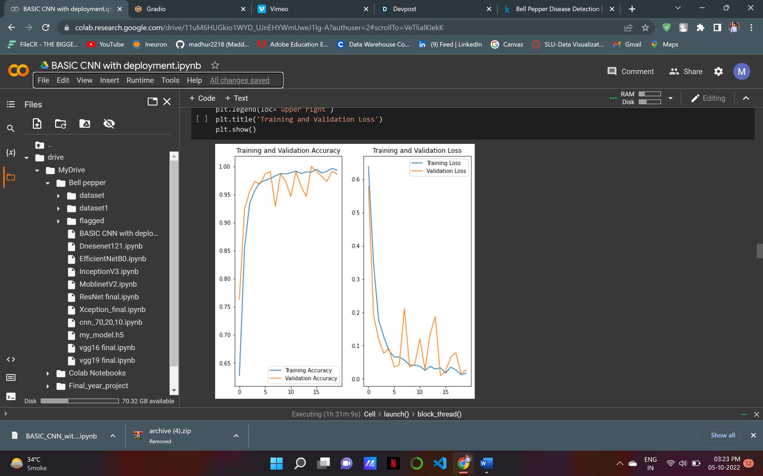Open the Runtime menu
Viewport: 763px width, 476px height.
(140, 80)
